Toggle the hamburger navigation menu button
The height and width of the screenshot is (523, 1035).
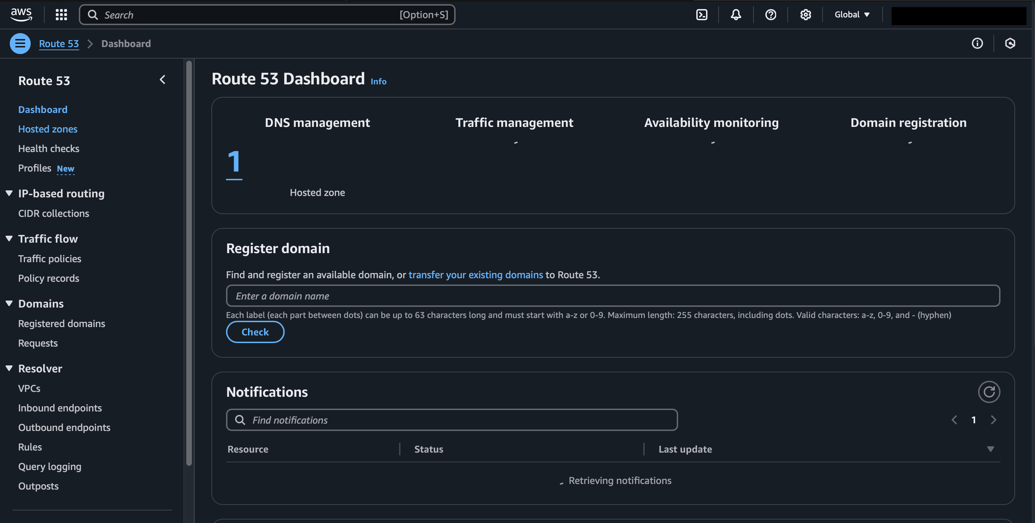tap(20, 43)
